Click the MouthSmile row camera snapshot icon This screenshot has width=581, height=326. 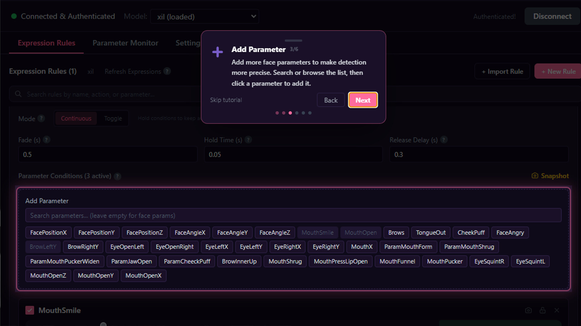(528, 310)
